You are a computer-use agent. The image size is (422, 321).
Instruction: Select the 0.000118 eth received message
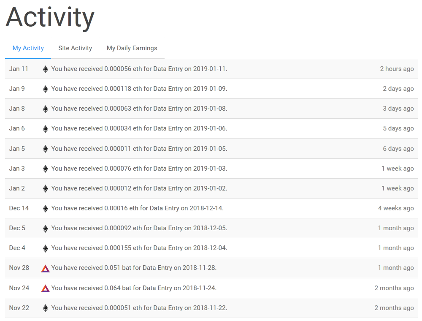(x=139, y=89)
